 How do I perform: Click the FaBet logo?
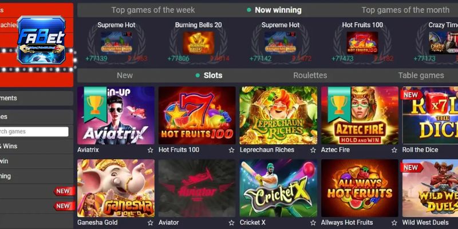(41, 40)
